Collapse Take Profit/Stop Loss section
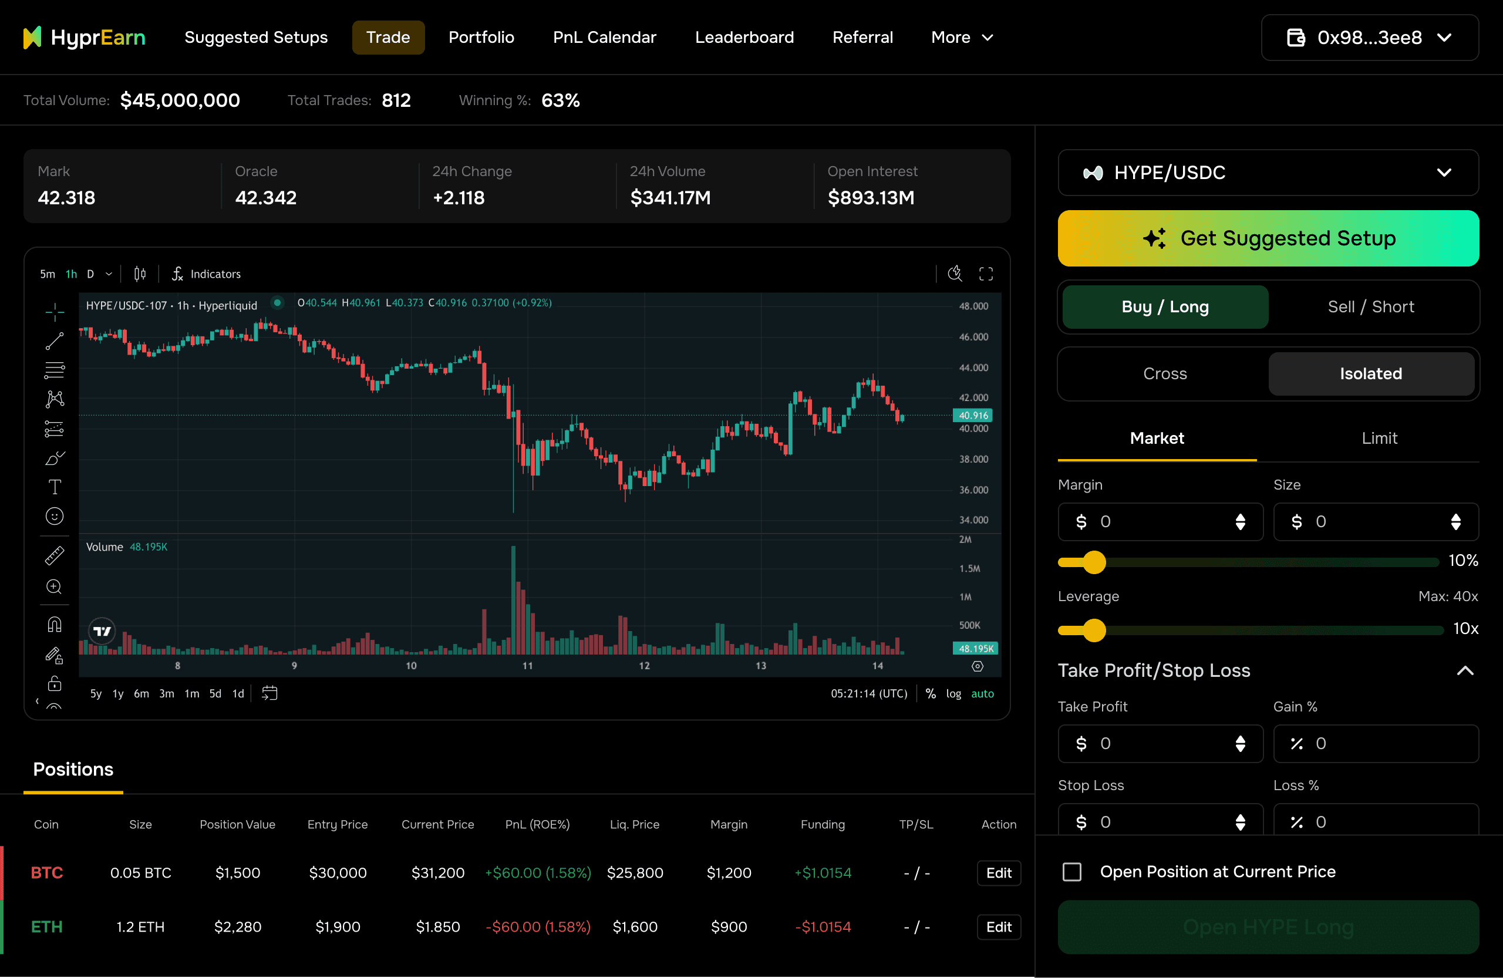Image resolution: width=1503 pixels, height=978 pixels. pos(1464,670)
